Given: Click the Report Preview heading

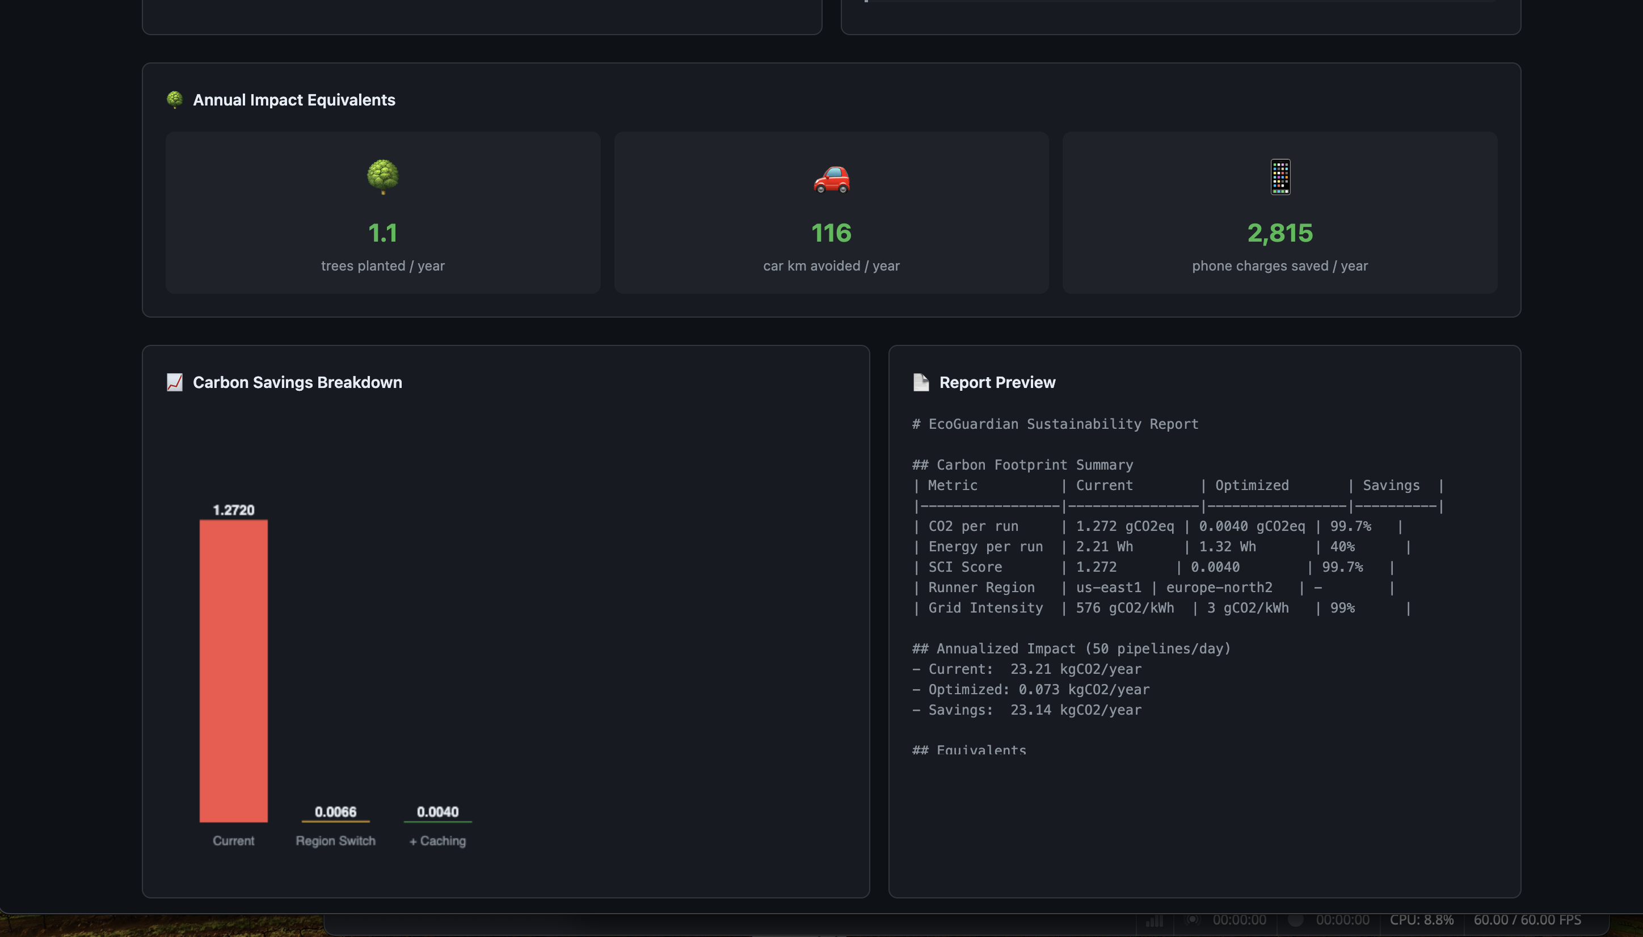Looking at the screenshot, I should point(997,382).
